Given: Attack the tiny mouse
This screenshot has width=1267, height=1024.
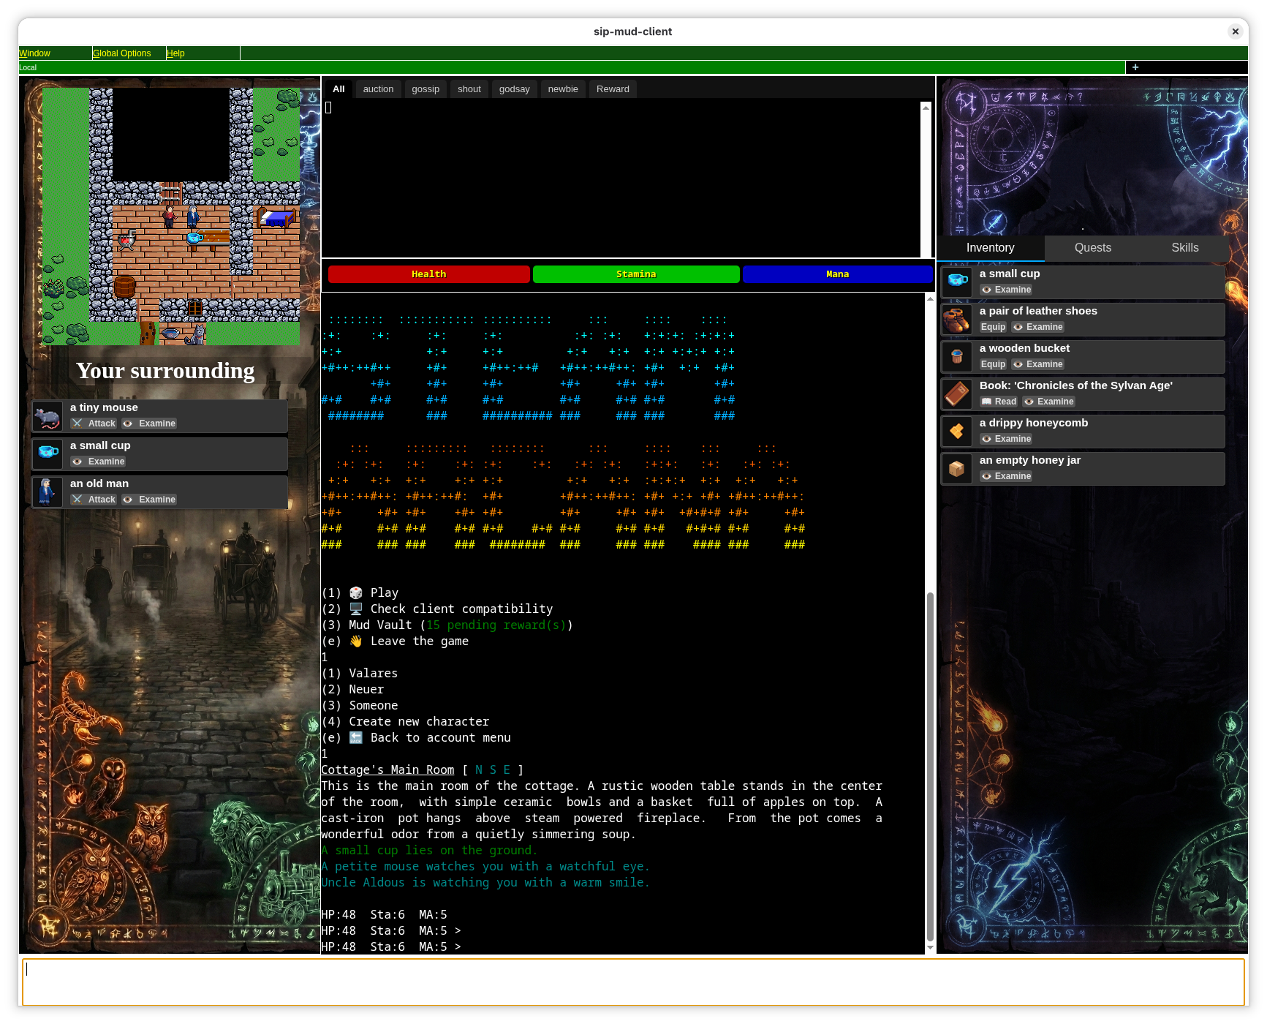Looking at the screenshot, I should (x=94, y=423).
